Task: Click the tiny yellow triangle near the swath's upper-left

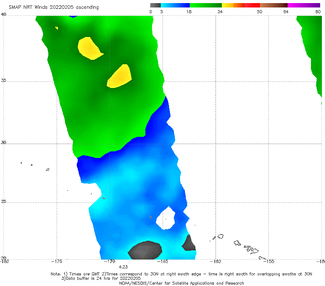Action: click(57, 28)
